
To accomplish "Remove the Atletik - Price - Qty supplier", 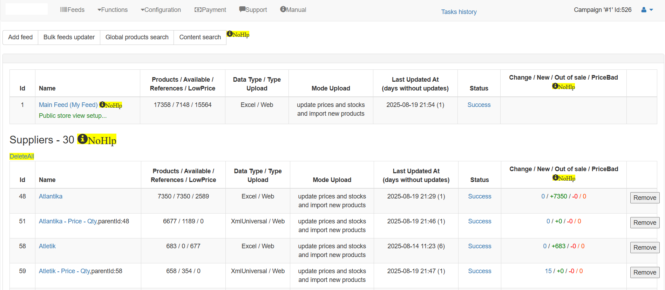I will (x=645, y=272).
